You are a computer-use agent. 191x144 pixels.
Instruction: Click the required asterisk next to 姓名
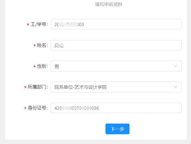pyautogui.click(x=34, y=46)
